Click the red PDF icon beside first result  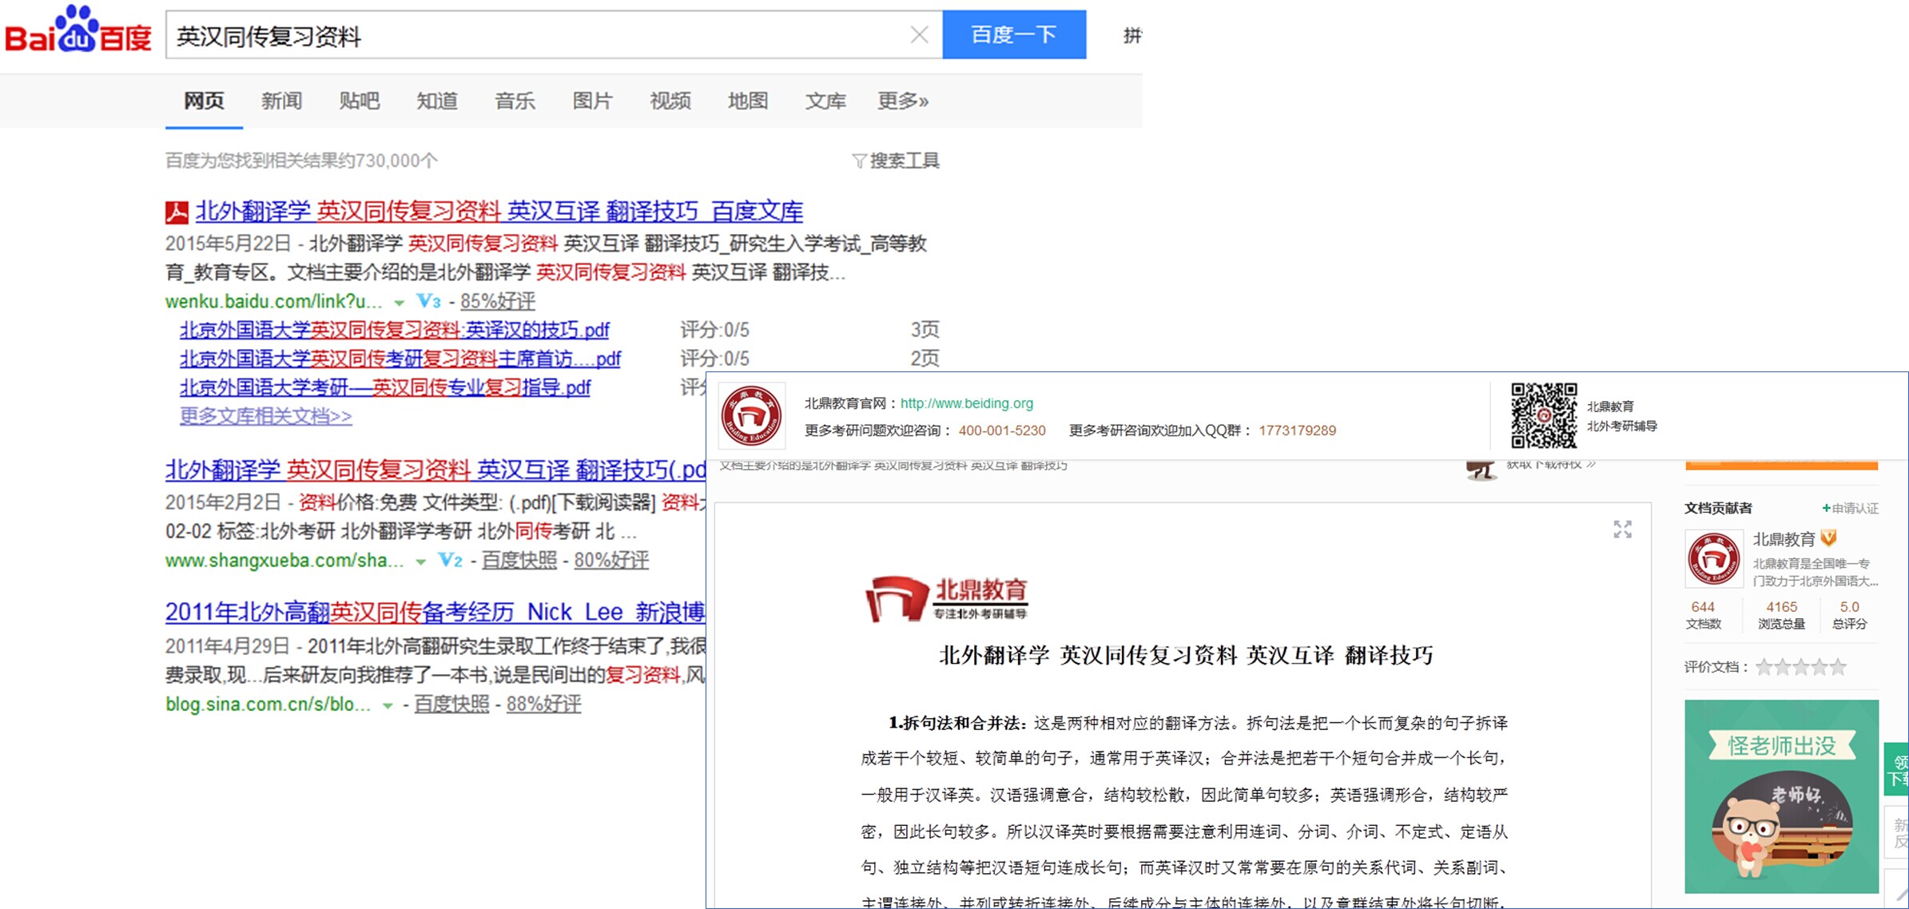pos(177,212)
